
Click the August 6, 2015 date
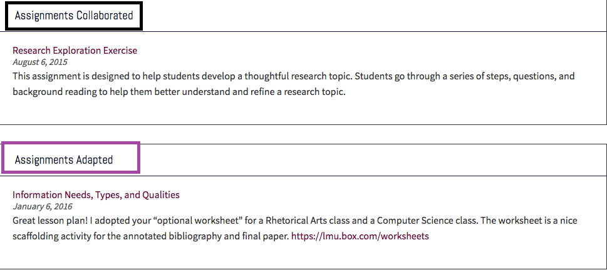pos(40,62)
